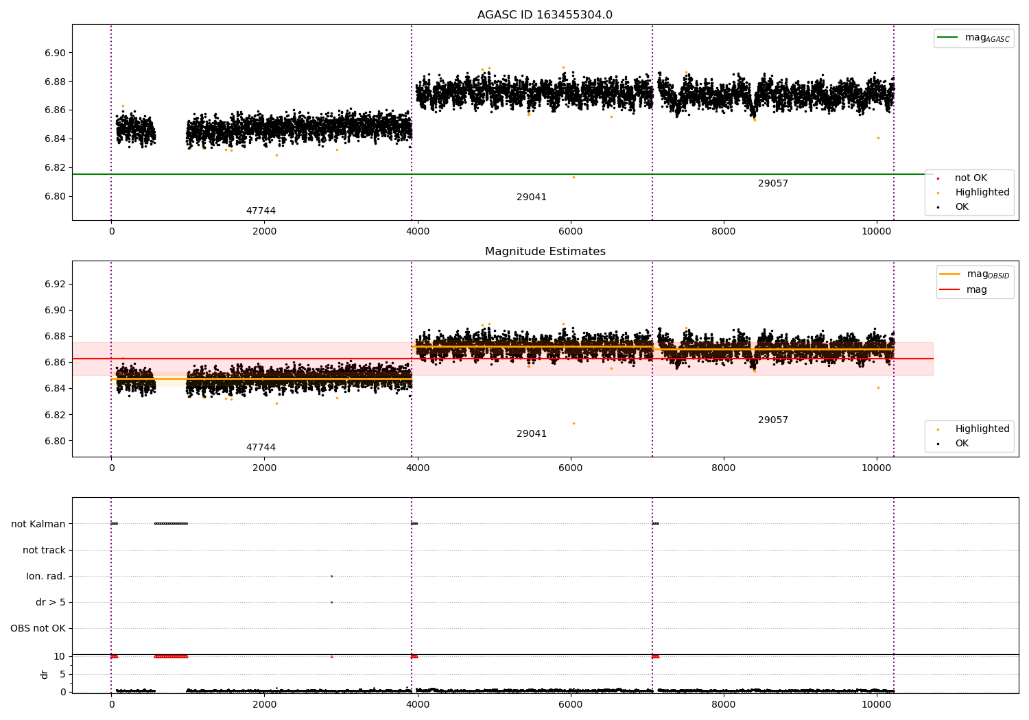The image size is (1029, 720).
Task: Click the 'Magnitude Estimates' plot title
Action: point(545,252)
